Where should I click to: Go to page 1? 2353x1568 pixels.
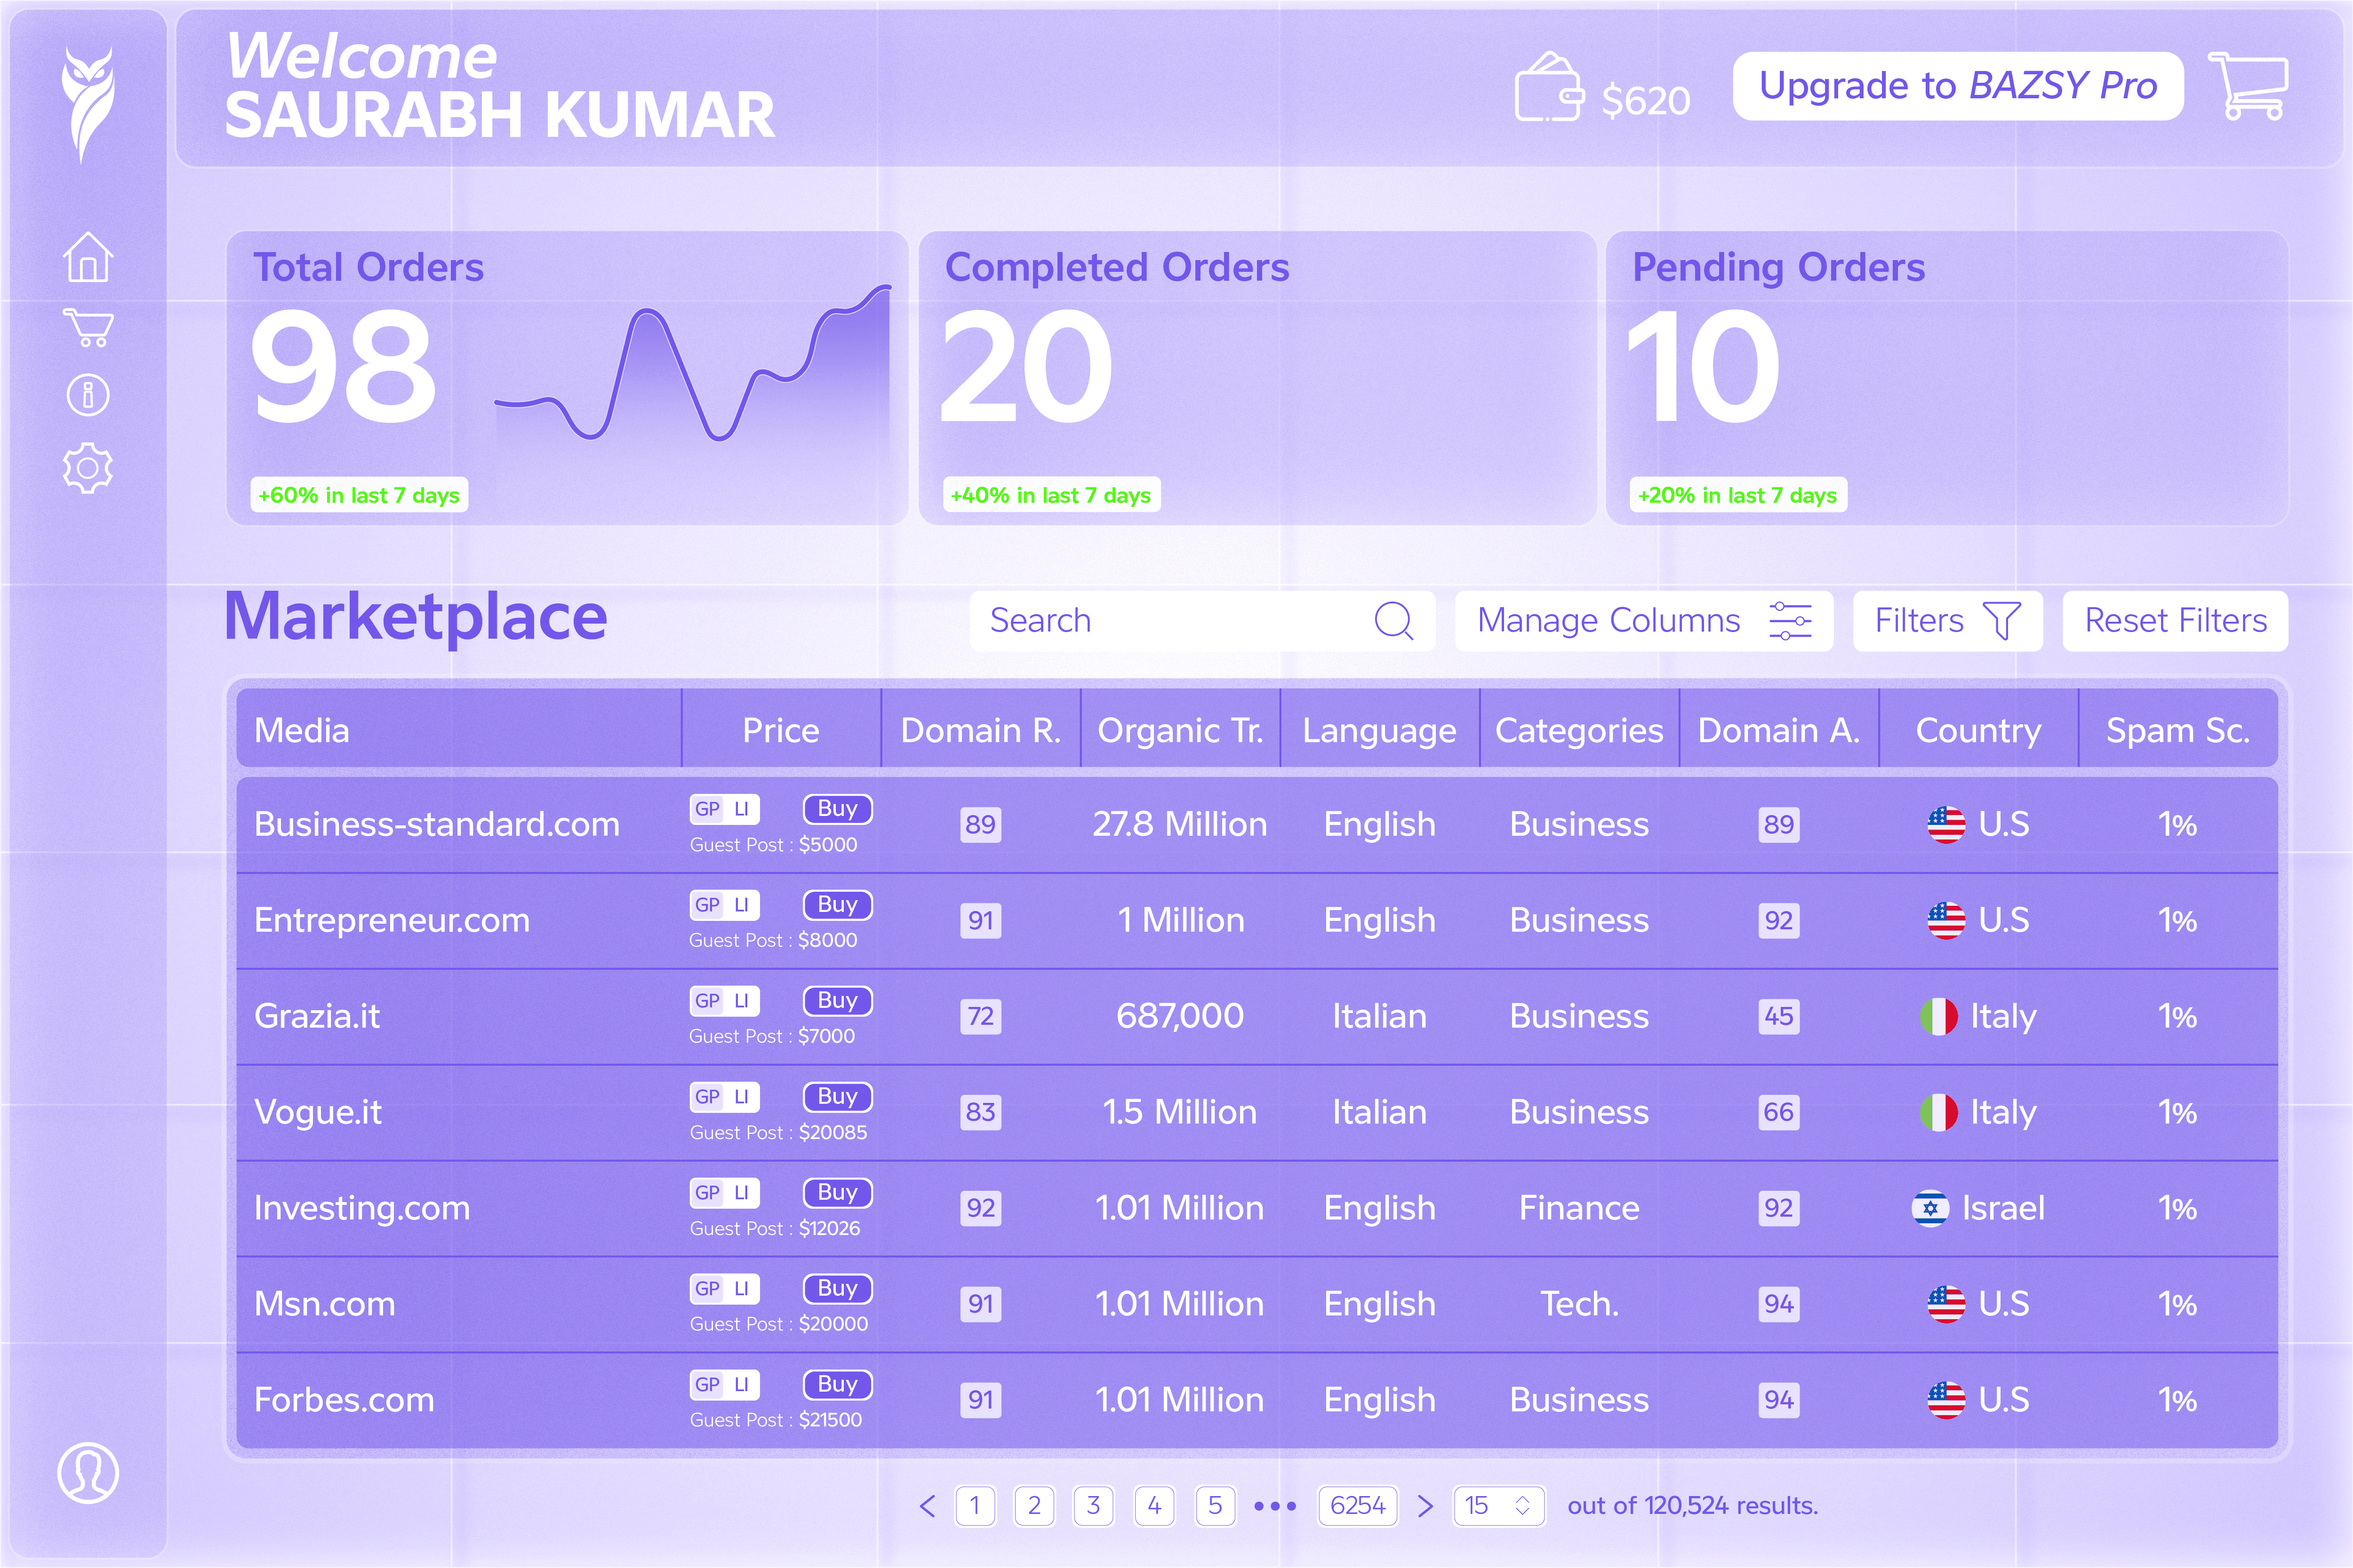(976, 1506)
